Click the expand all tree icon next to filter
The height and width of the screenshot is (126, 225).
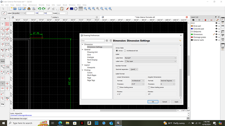coord(107,41)
